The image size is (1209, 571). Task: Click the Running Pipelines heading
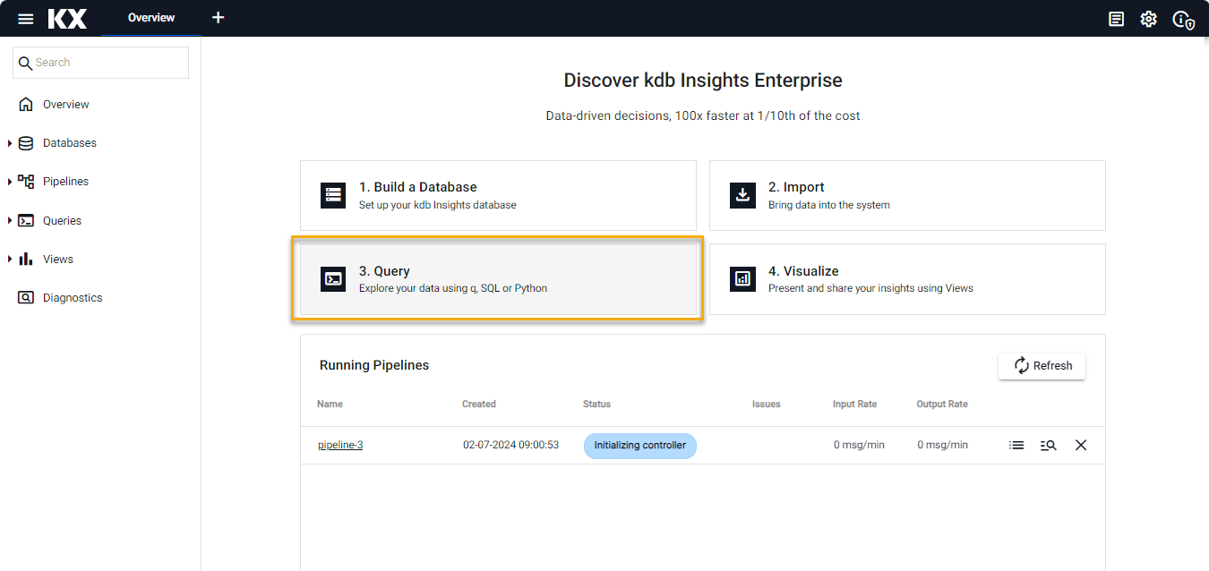pyautogui.click(x=374, y=365)
